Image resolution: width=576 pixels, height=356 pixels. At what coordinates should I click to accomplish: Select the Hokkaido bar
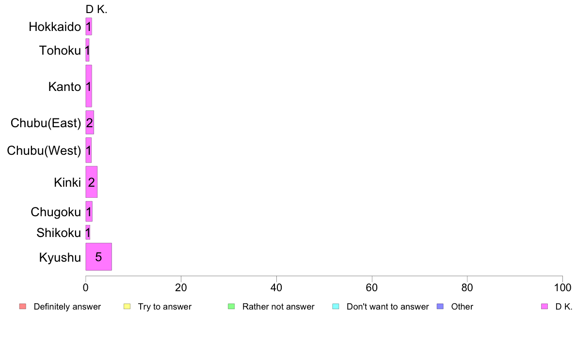point(89,27)
